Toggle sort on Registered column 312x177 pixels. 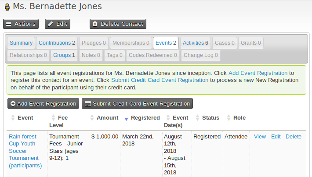click(145, 118)
